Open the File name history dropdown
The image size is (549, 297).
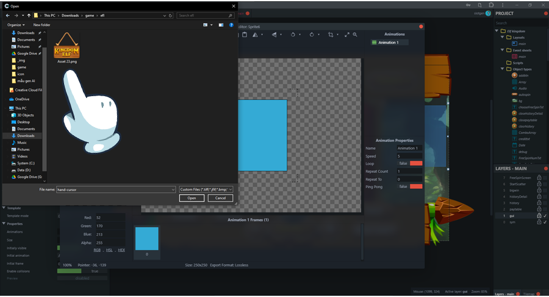pos(173,189)
